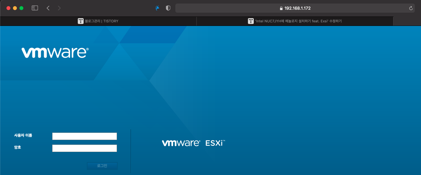Click the Intel NUC7JYH tab favicon
Screen dimensions: 421x175
point(251,21)
